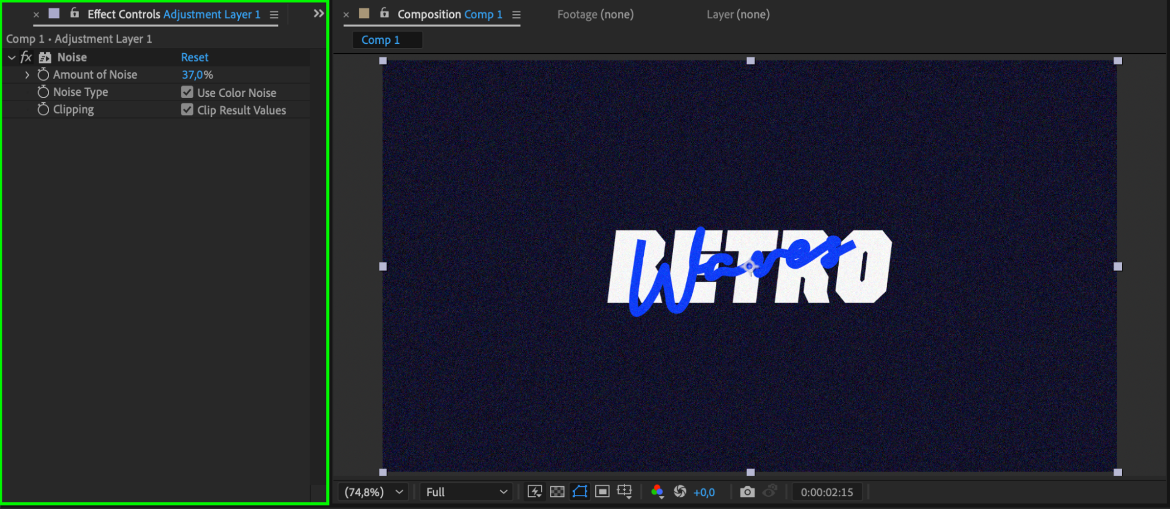The width and height of the screenshot is (1170, 509).
Task: Click the 37,0% noise amount value
Action: click(x=197, y=75)
